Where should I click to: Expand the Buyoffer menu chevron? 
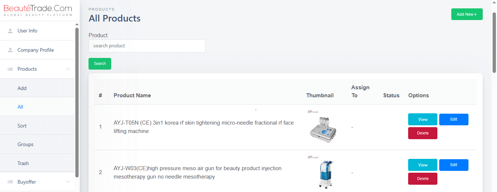tap(68, 182)
